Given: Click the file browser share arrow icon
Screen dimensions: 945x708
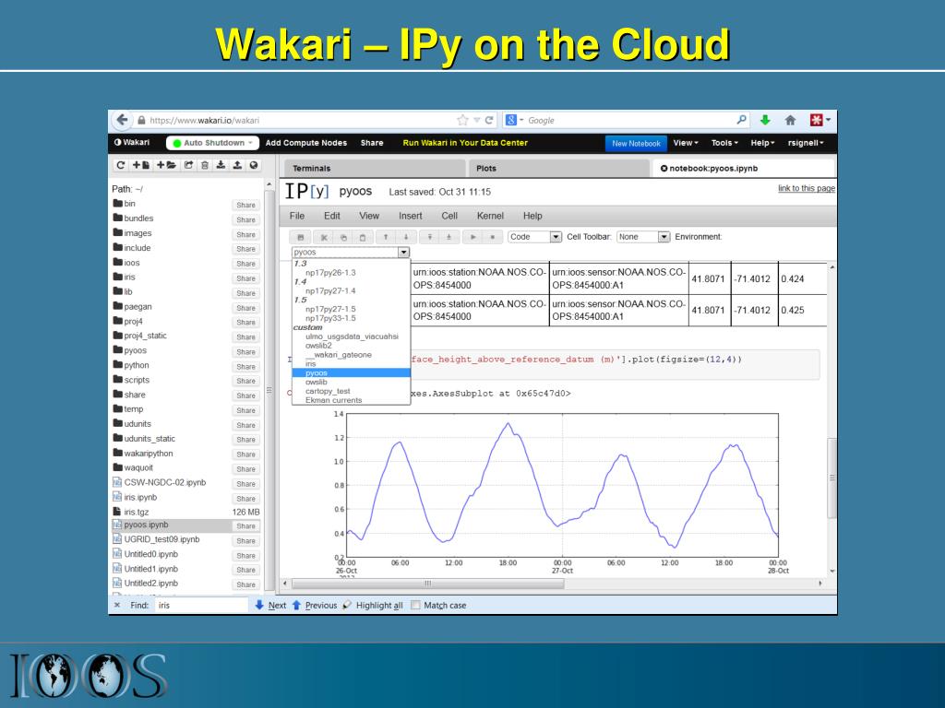Looking at the screenshot, I should [188, 165].
